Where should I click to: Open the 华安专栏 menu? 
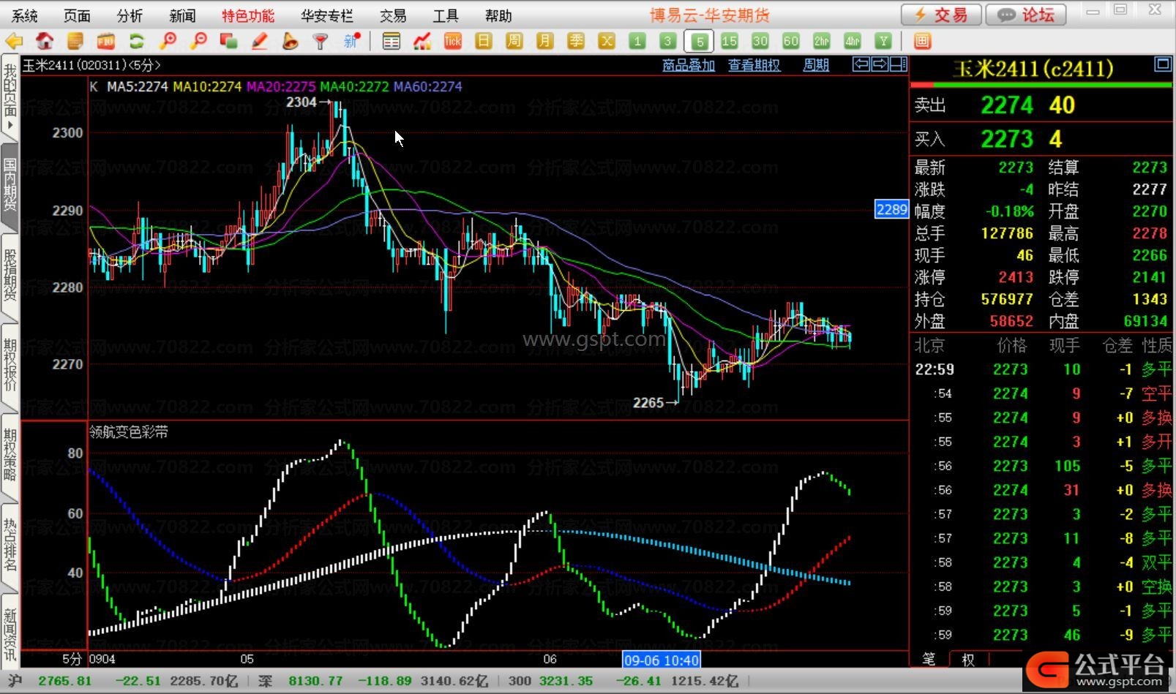327,15
